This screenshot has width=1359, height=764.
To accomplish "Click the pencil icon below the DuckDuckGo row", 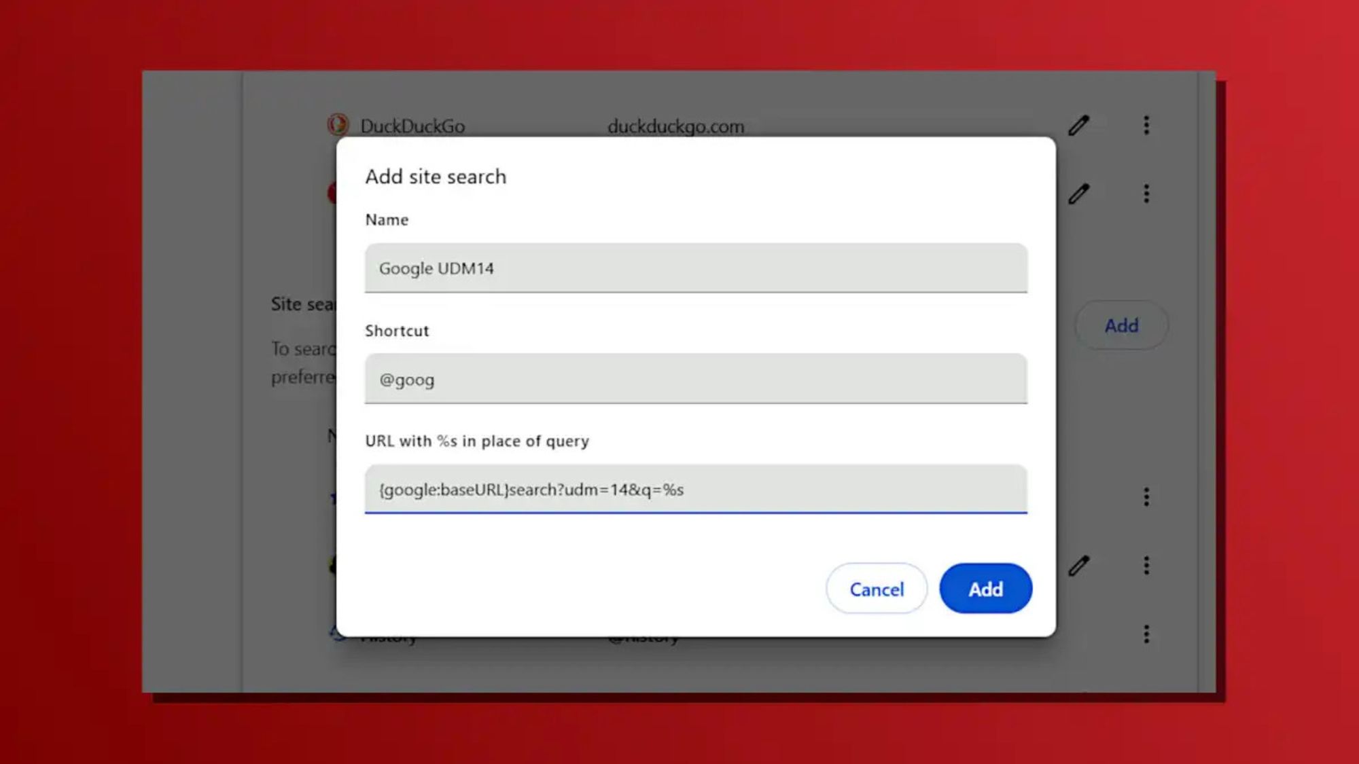I will [x=1078, y=194].
